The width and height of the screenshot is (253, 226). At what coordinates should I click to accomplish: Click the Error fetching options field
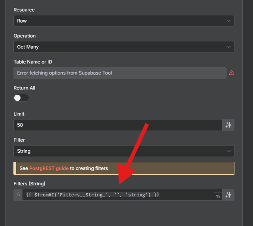pyautogui.click(x=120, y=73)
